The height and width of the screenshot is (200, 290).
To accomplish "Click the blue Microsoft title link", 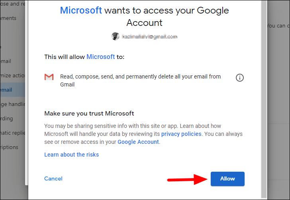I will [x=81, y=10].
